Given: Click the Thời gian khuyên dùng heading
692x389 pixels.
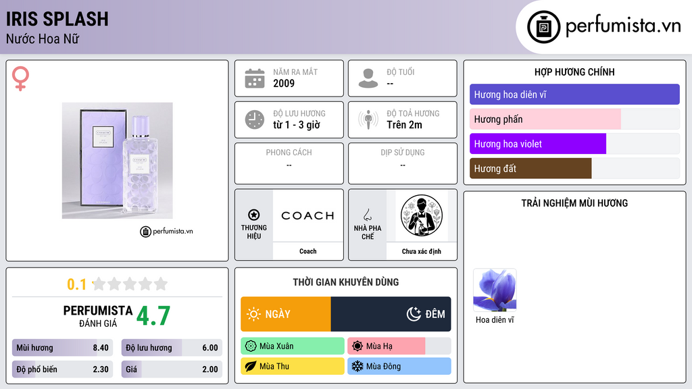Looking at the screenshot, I should pos(346,282).
